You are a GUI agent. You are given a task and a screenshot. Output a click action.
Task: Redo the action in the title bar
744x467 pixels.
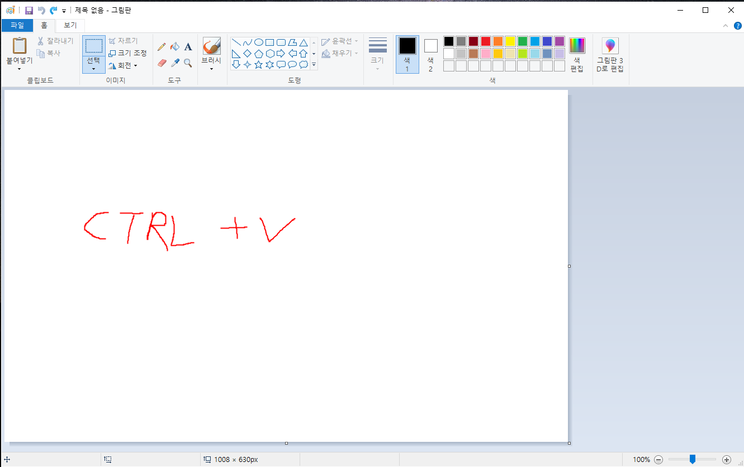coord(54,11)
